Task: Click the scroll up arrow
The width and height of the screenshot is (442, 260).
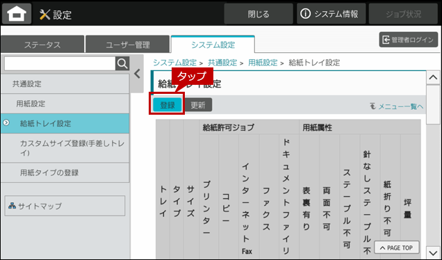Action: pyautogui.click(x=433, y=78)
